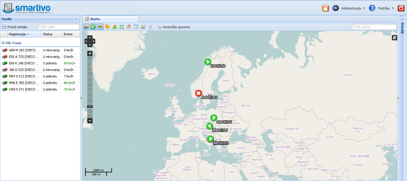
Task: Click the circle geozone tool icon
Action: (x=150, y=27)
